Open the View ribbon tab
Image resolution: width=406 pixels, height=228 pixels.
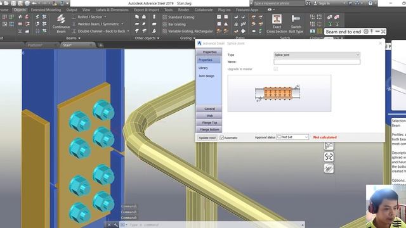[86, 10]
